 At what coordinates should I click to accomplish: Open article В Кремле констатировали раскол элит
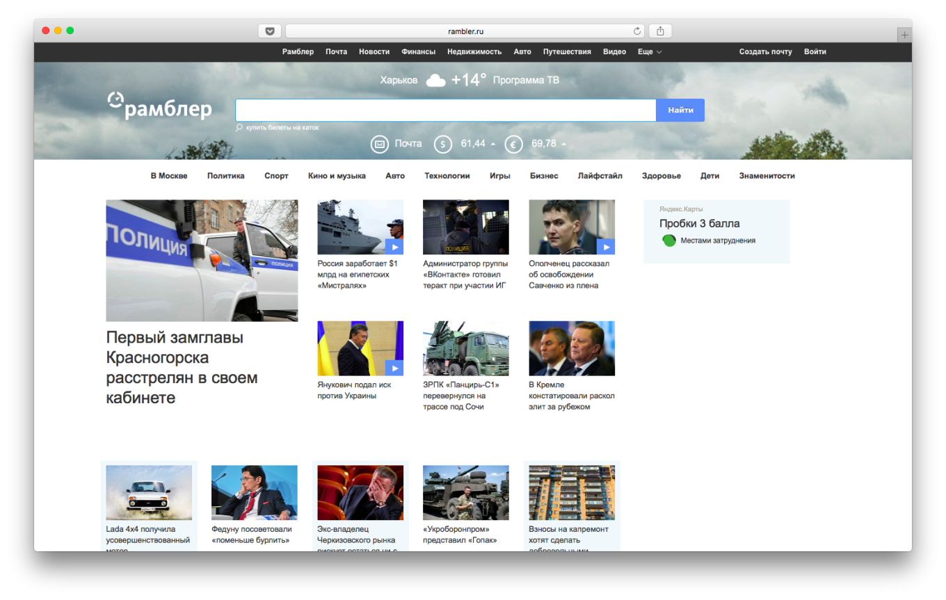click(x=572, y=396)
